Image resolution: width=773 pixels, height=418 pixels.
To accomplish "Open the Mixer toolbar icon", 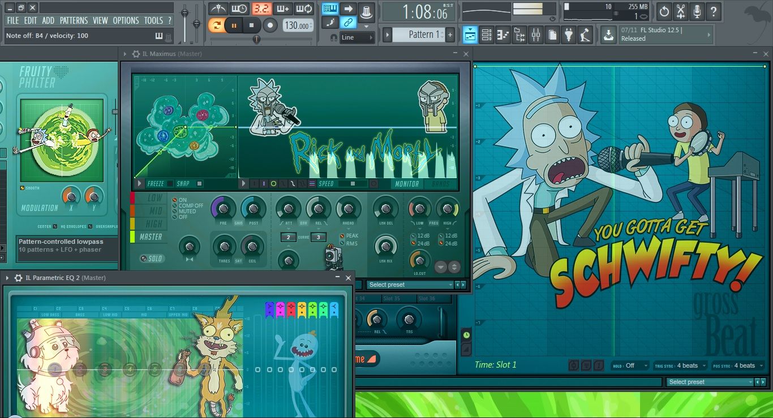I will point(535,35).
